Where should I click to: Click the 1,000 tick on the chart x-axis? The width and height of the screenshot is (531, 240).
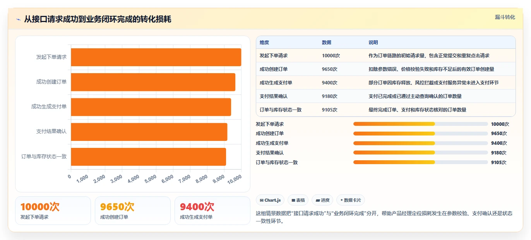[x=82, y=178]
